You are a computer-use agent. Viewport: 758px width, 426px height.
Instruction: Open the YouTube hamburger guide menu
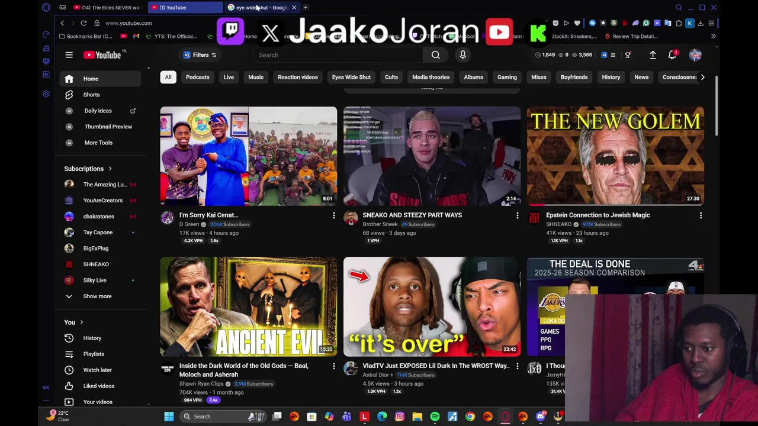coord(69,55)
